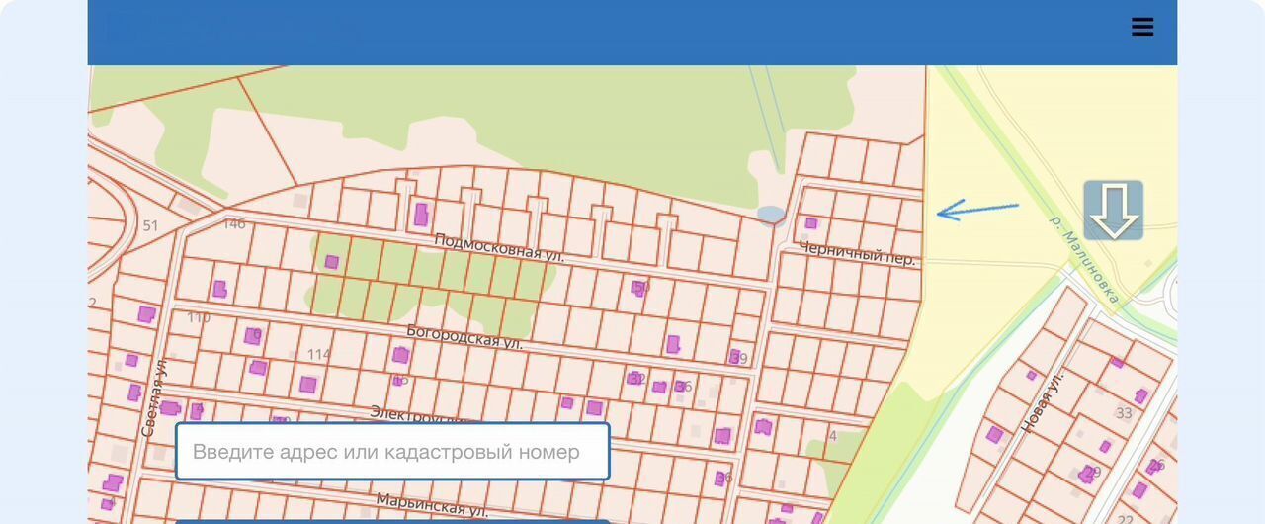
Task: Open the hamburger menu in the header
Action: click(1142, 27)
